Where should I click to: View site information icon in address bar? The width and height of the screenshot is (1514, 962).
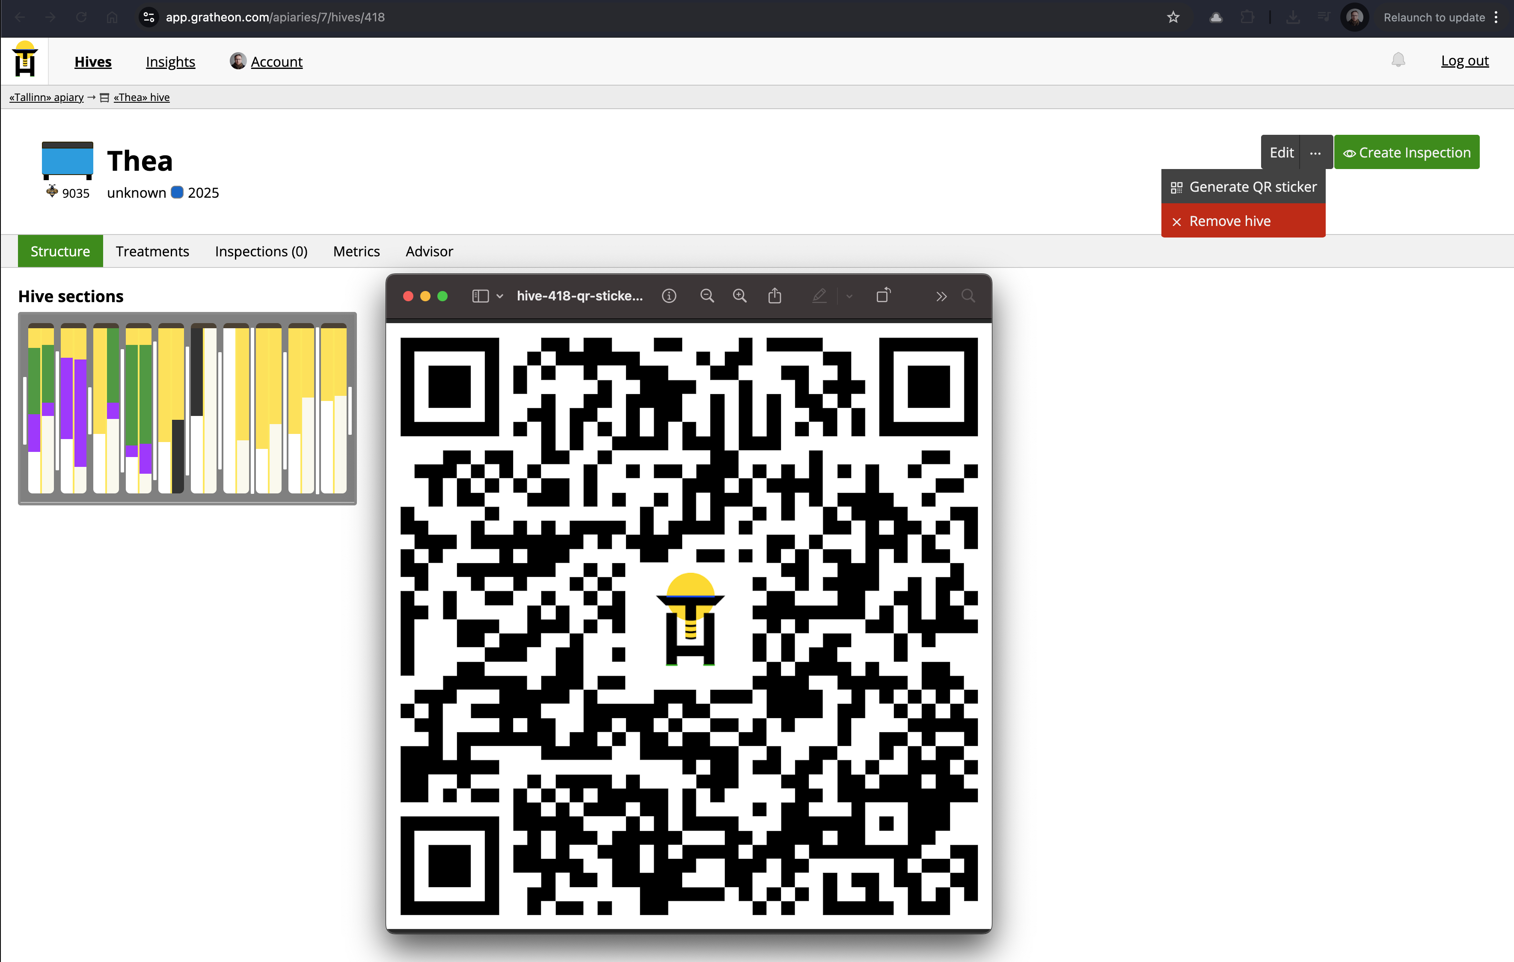[x=148, y=18]
